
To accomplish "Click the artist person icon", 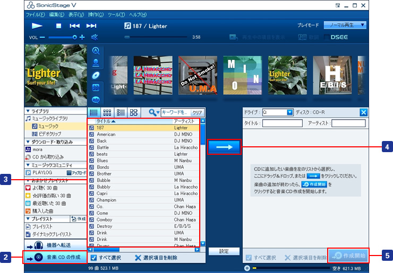I will [96, 63].
